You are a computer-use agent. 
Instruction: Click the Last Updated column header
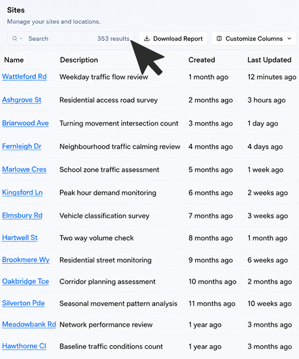tap(269, 60)
